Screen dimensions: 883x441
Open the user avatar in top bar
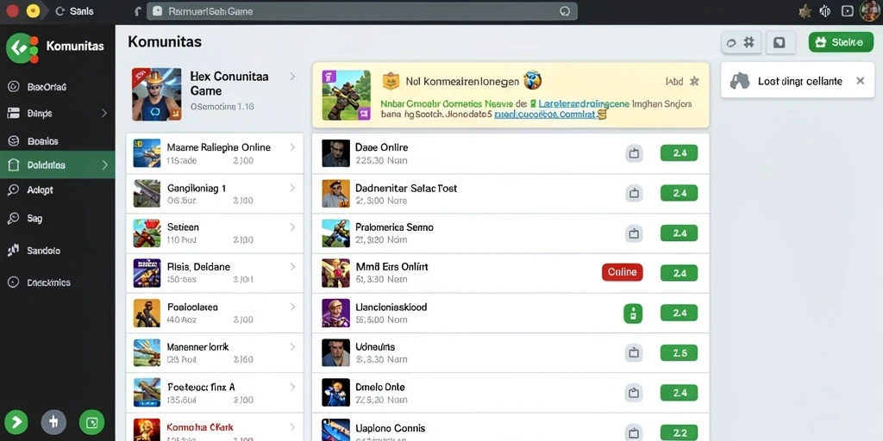pyautogui.click(x=869, y=11)
